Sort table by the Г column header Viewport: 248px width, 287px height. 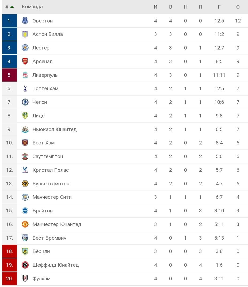click(219, 7)
